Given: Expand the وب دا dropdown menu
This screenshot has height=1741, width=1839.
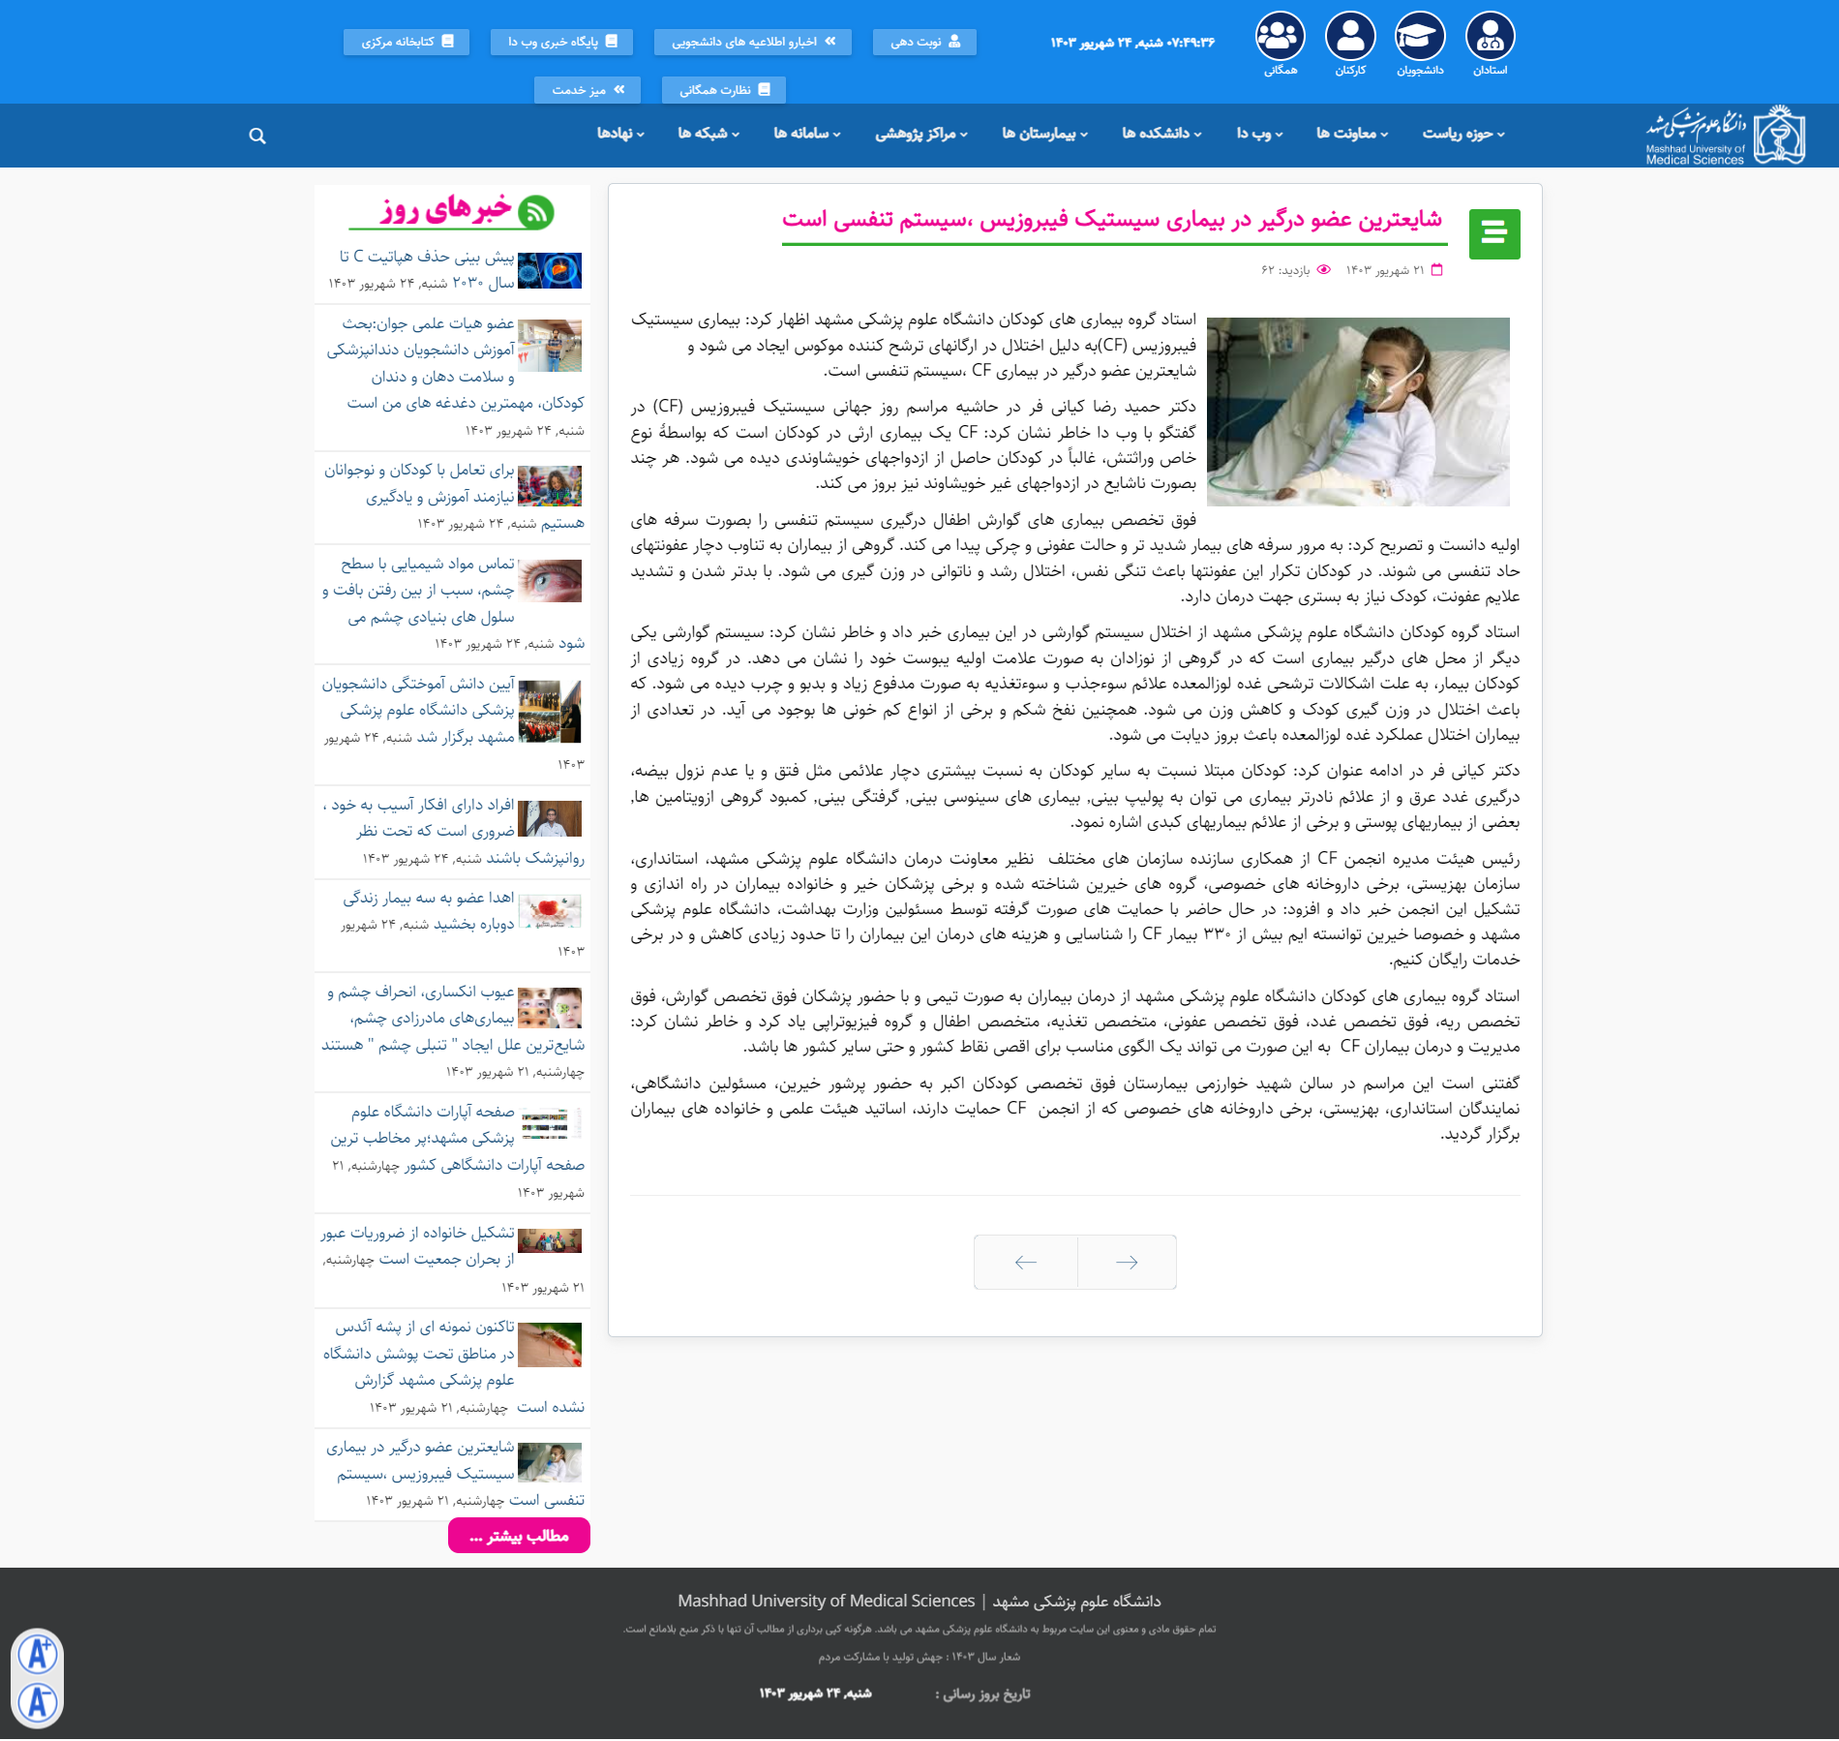Looking at the screenshot, I should (x=1259, y=134).
